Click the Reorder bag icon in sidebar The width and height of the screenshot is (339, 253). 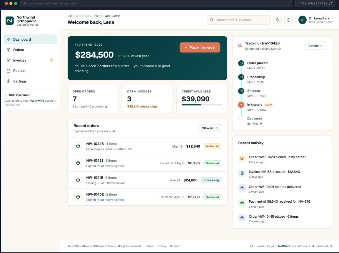pos(9,71)
